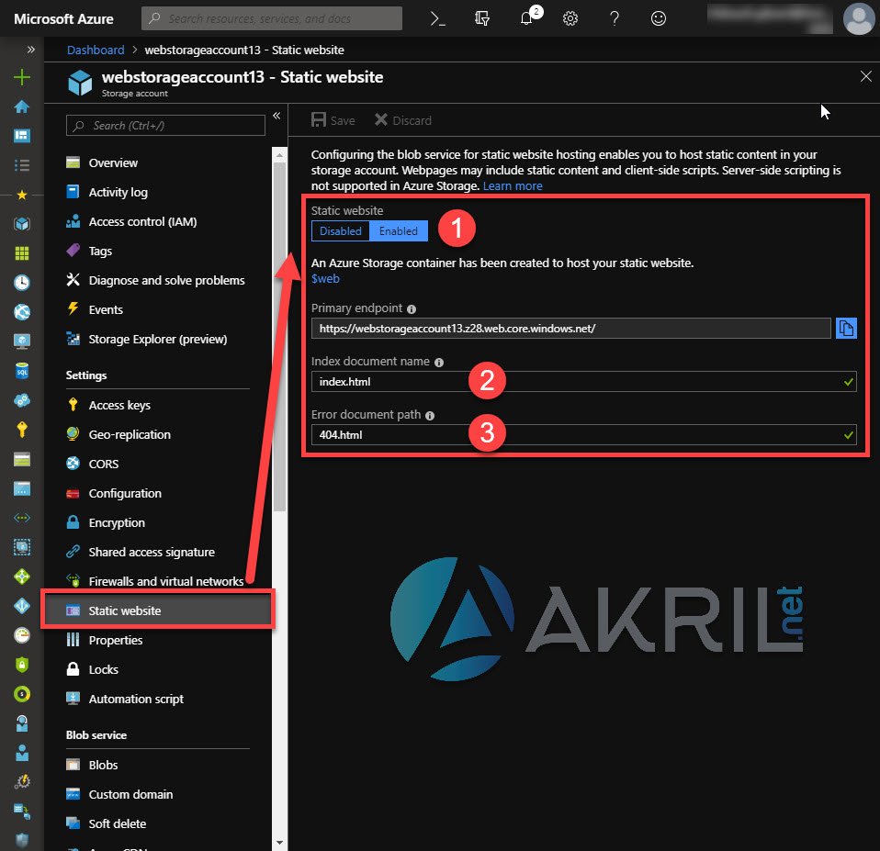The image size is (880, 851).
Task: Follow the Learn more link
Action: (513, 185)
